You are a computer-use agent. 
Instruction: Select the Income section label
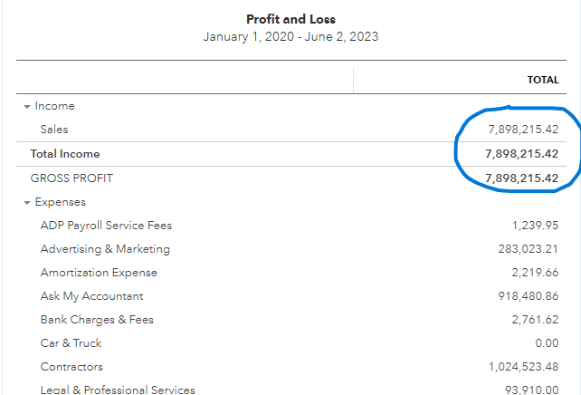tap(54, 106)
